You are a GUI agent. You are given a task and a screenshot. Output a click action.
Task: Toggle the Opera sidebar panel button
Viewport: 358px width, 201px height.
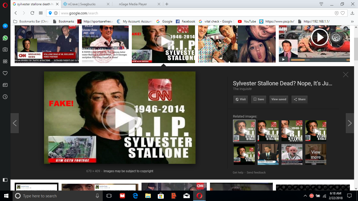point(5,180)
